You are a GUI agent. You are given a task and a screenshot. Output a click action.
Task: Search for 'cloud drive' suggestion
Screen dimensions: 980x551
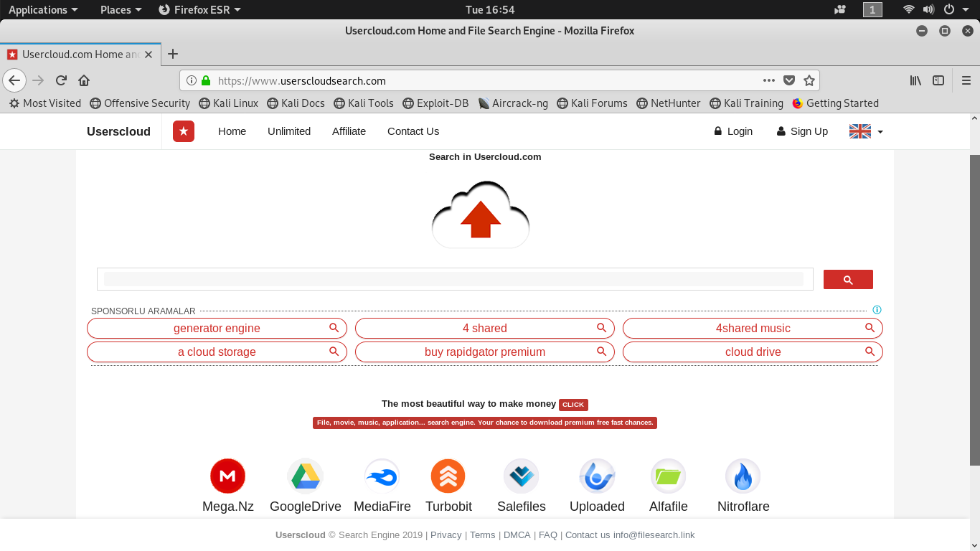point(753,352)
